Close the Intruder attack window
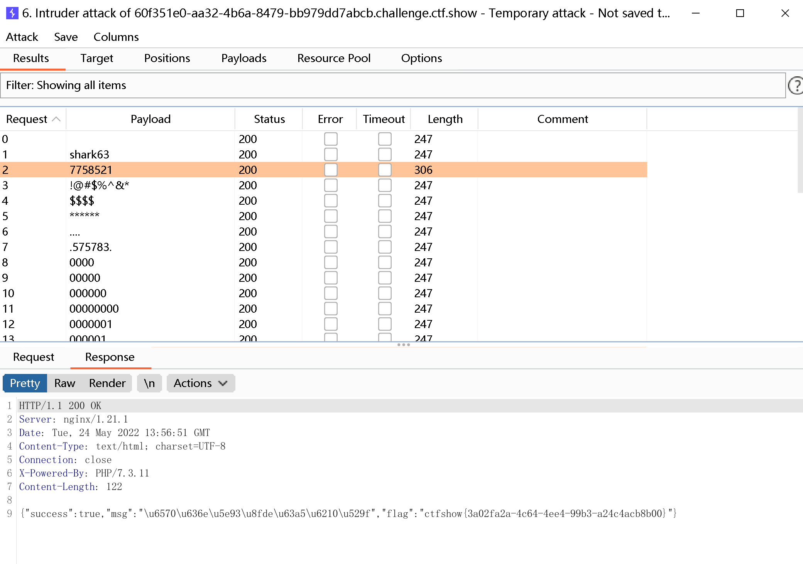803x564 pixels. point(785,13)
